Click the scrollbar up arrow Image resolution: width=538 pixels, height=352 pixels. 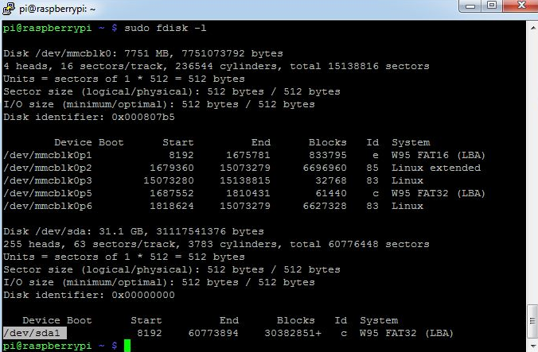[x=533, y=27]
